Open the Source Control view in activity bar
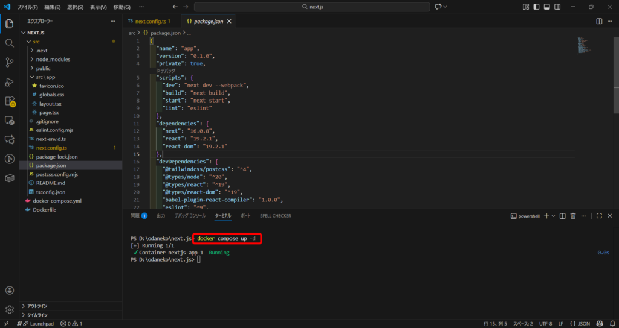This screenshot has height=328, width=619. pyautogui.click(x=10, y=62)
